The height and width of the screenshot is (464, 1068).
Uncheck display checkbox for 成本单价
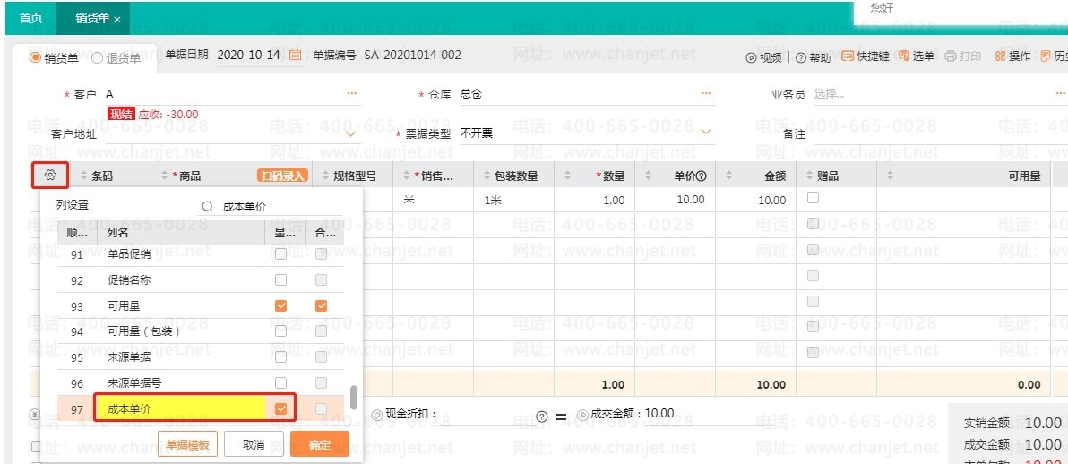281,408
